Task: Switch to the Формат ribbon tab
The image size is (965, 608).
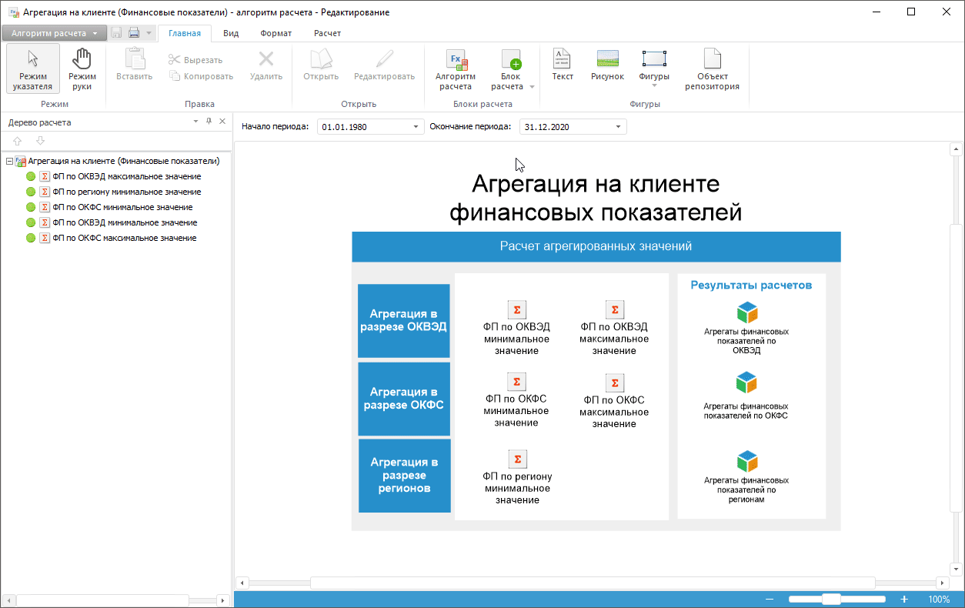Action: 275,33
